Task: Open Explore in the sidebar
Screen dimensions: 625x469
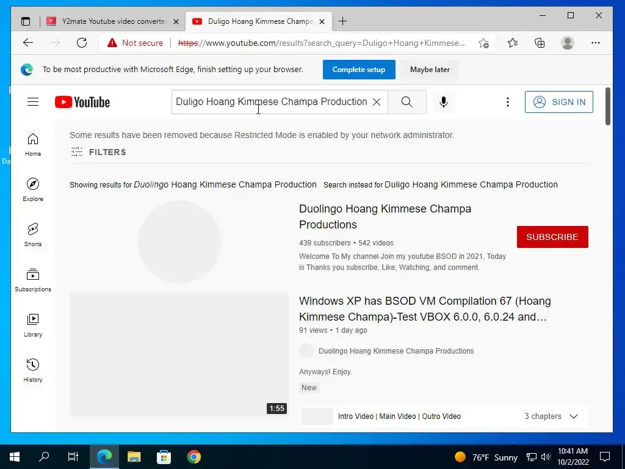Action: [33, 190]
